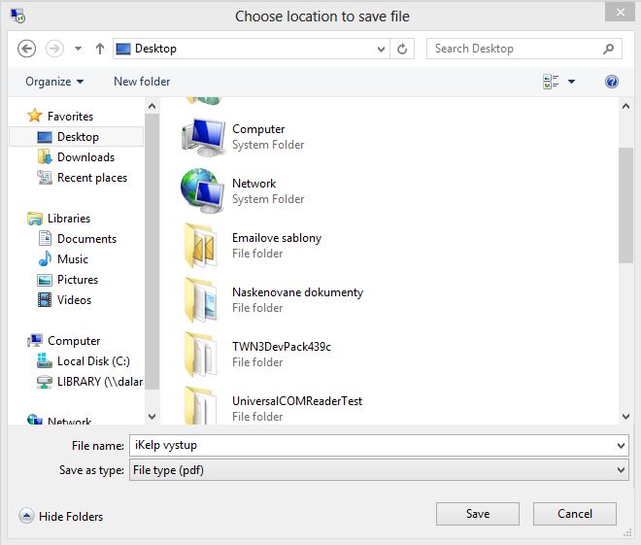This screenshot has width=641, height=545.
Task: Open the change view options dropdown arrow
Action: point(572,82)
